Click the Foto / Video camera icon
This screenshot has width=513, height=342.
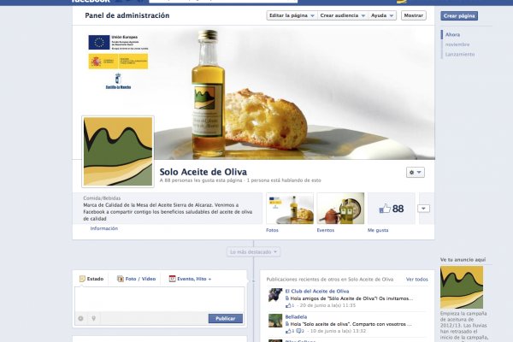tap(120, 279)
